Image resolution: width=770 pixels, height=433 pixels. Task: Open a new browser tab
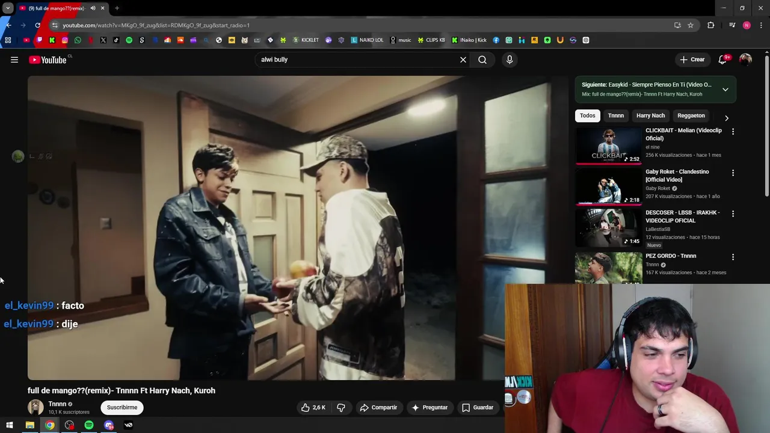117,8
